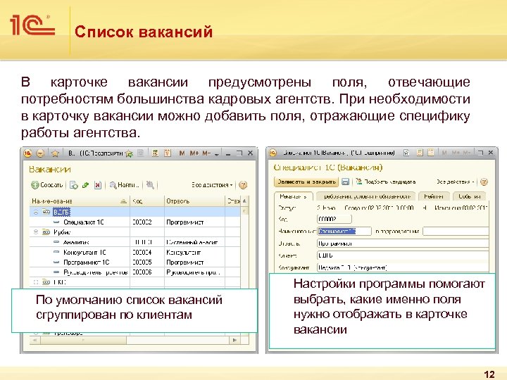This screenshot has height=380, width=507.
Task: Select the Консультант 1С vacancy row
Action: coord(134,253)
